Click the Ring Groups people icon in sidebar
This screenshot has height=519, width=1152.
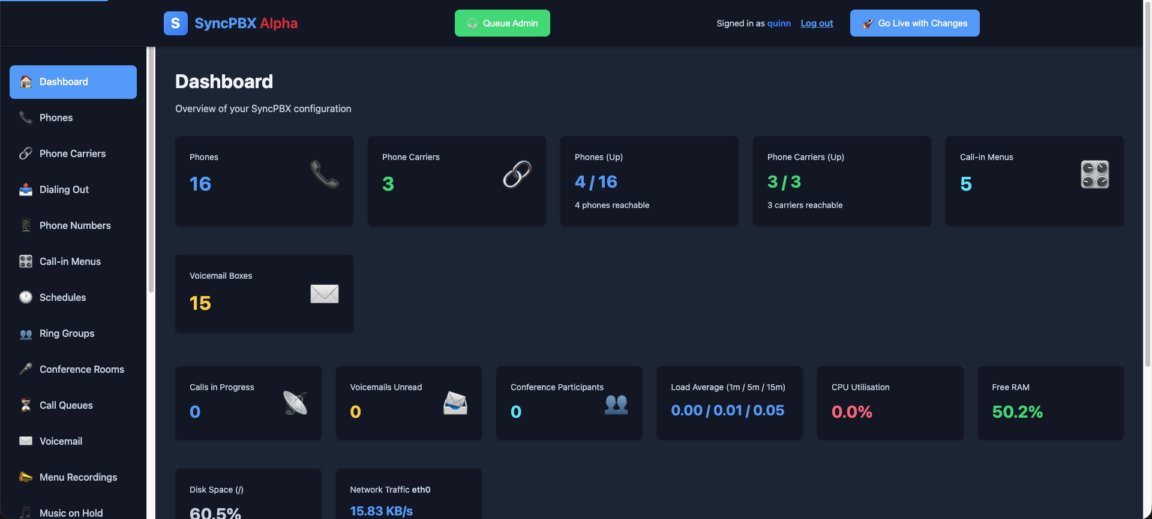click(26, 334)
